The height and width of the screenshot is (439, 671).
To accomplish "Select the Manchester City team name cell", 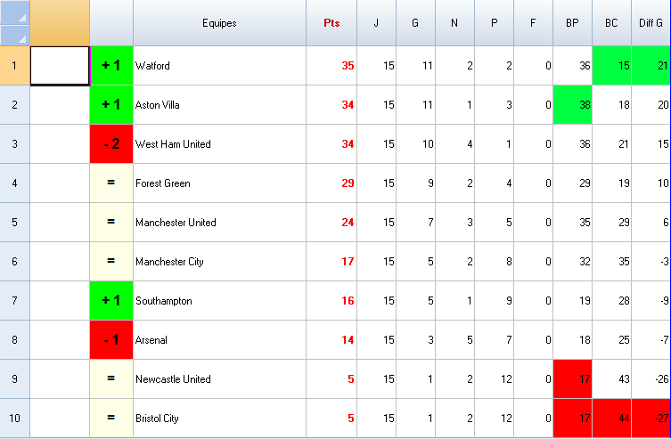I will coord(219,262).
